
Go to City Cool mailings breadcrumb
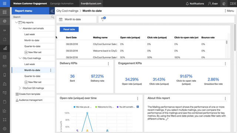point(67,11)
